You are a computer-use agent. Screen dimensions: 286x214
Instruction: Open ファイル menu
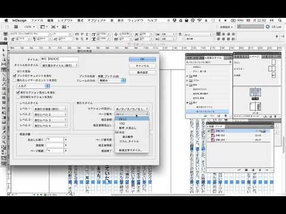coord(37,20)
